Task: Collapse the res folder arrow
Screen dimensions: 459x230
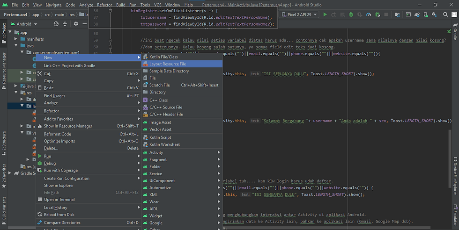Action: tap(16, 93)
